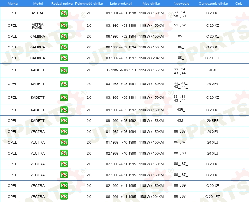Screen dimensions: 249x202
Task: Click the fuel icon in the Vectra 06.1994 row
Action: 64,197
